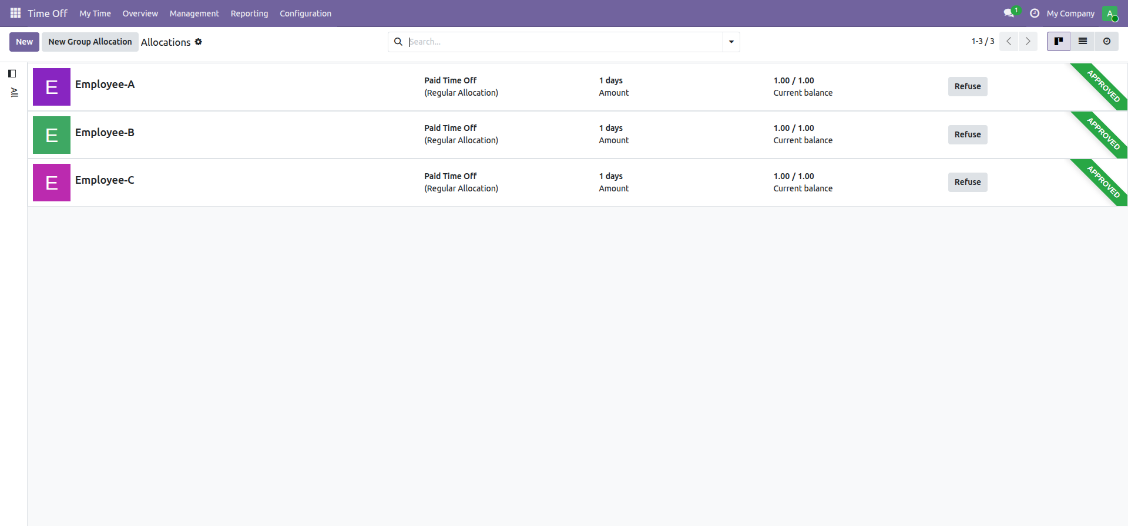Open the My Time menu
This screenshot has width=1128, height=526.
[x=95, y=14]
